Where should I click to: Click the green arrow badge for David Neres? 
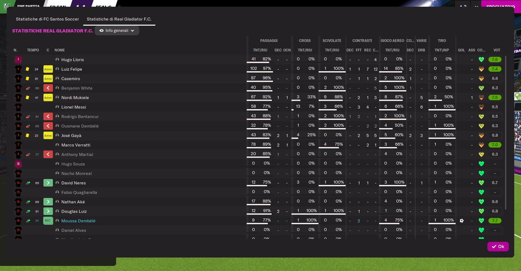[48, 183]
